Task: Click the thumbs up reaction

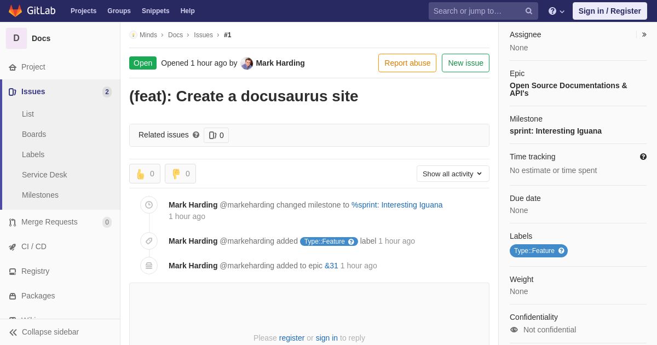Action: point(145,174)
